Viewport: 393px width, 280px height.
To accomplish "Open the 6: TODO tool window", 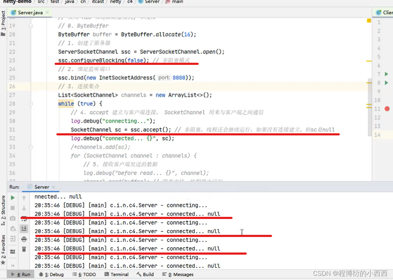I will pos(84,274).
